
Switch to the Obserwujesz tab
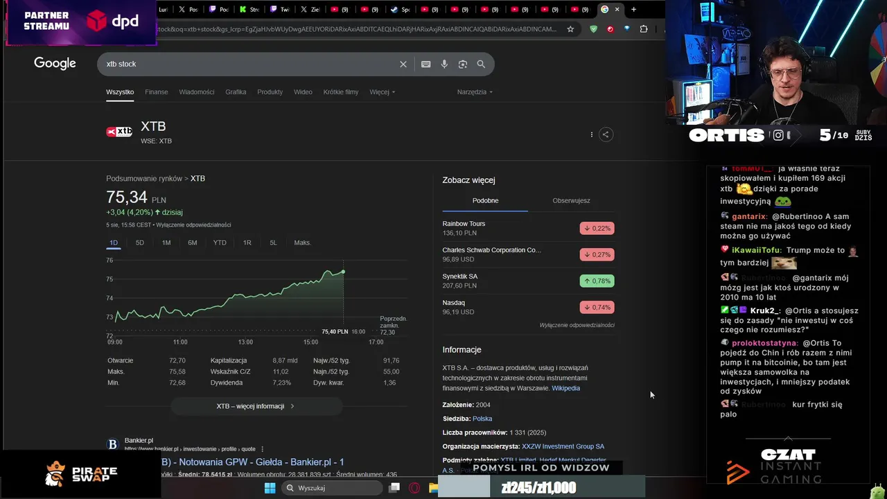click(571, 200)
